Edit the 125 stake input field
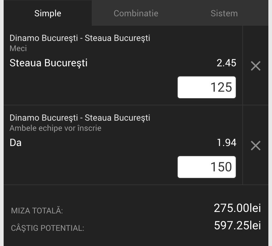 point(207,87)
